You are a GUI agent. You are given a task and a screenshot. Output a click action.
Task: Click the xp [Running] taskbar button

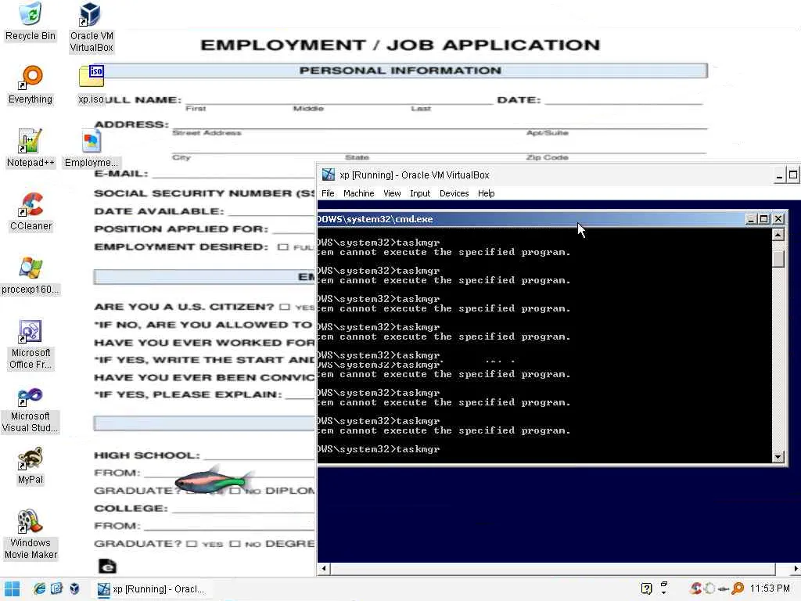[x=153, y=588]
